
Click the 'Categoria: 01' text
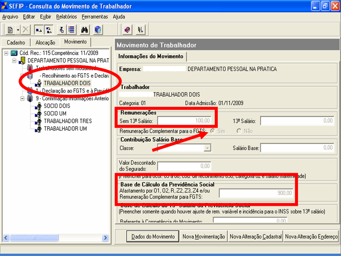[x=132, y=103]
